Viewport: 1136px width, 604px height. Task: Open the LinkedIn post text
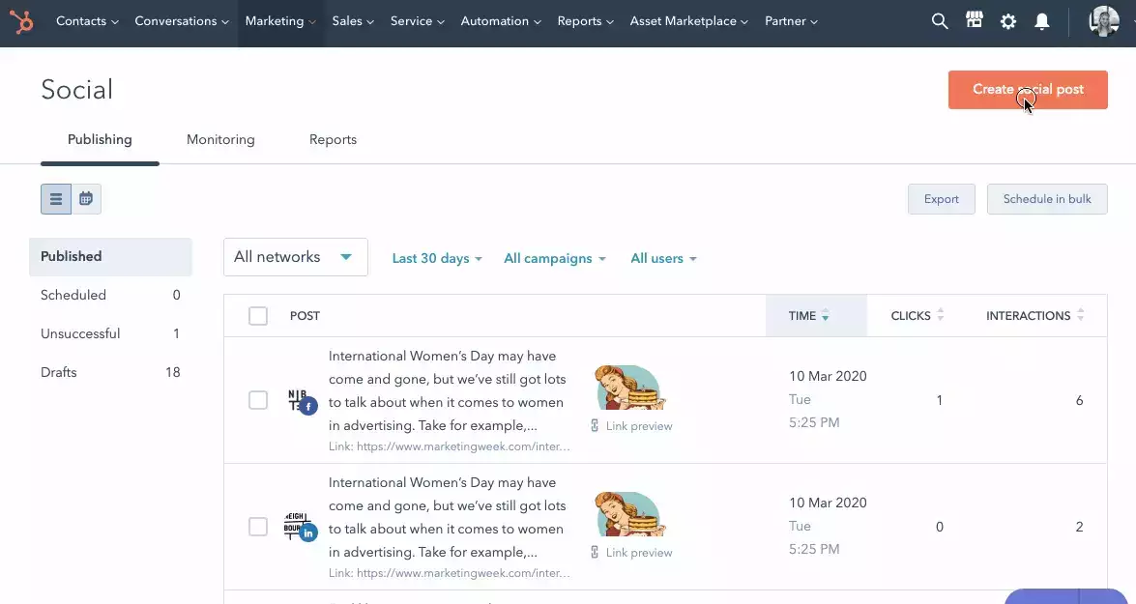447,517
